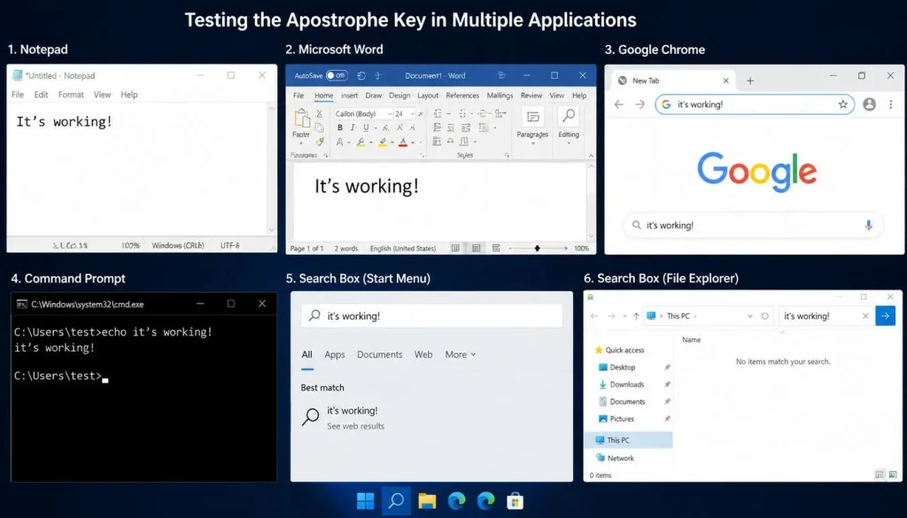Image resolution: width=907 pixels, height=518 pixels.
Task: Open the References tab in Word
Action: [x=462, y=96]
